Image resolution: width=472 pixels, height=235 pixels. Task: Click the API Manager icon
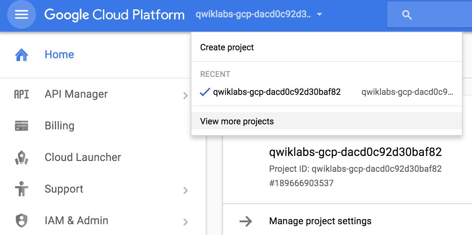coord(21,94)
